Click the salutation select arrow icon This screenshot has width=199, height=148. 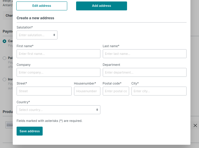(54, 35)
